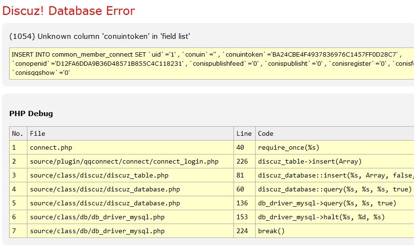Viewport: 414px width, 249px height.
Task: Click line number 153 cell
Action: click(x=243, y=217)
